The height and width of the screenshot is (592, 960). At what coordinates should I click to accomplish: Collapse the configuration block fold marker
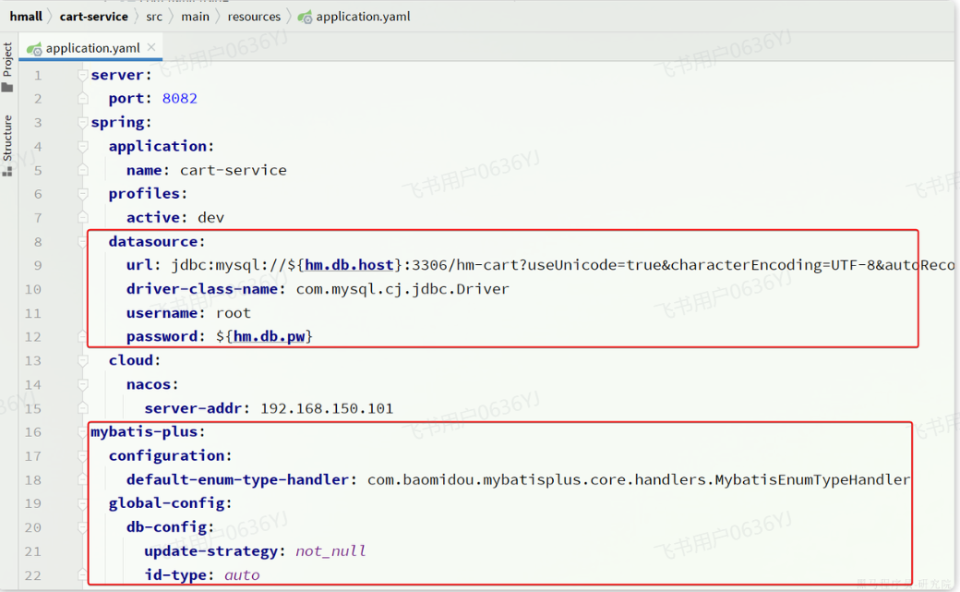[x=83, y=456]
